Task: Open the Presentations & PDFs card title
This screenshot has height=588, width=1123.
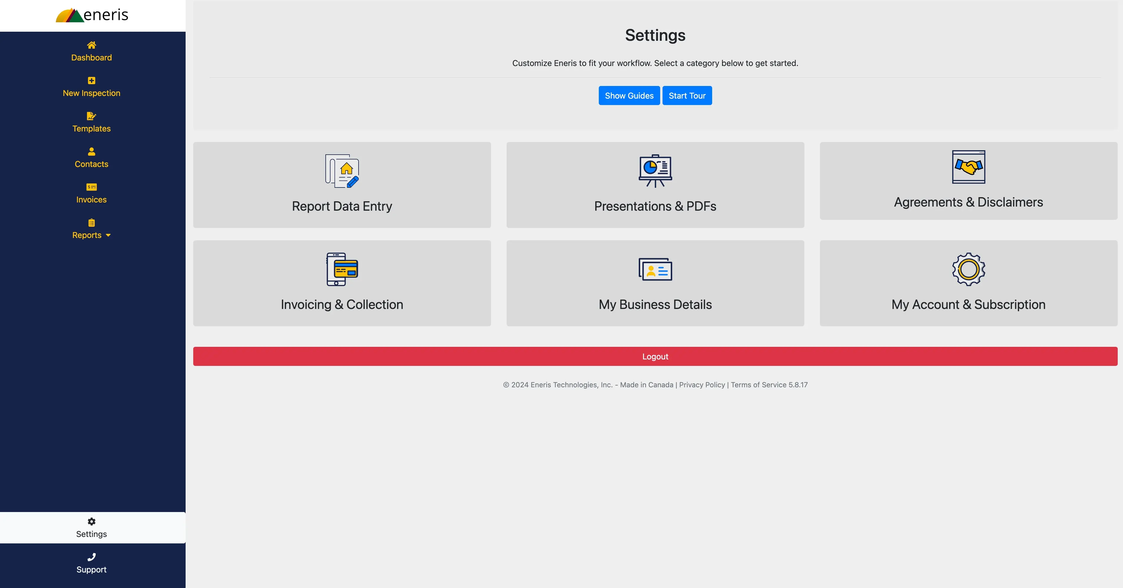Action: [655, 206]
